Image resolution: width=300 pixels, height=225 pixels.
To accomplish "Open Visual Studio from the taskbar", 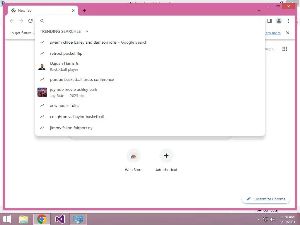I will (x=60, y=219).
